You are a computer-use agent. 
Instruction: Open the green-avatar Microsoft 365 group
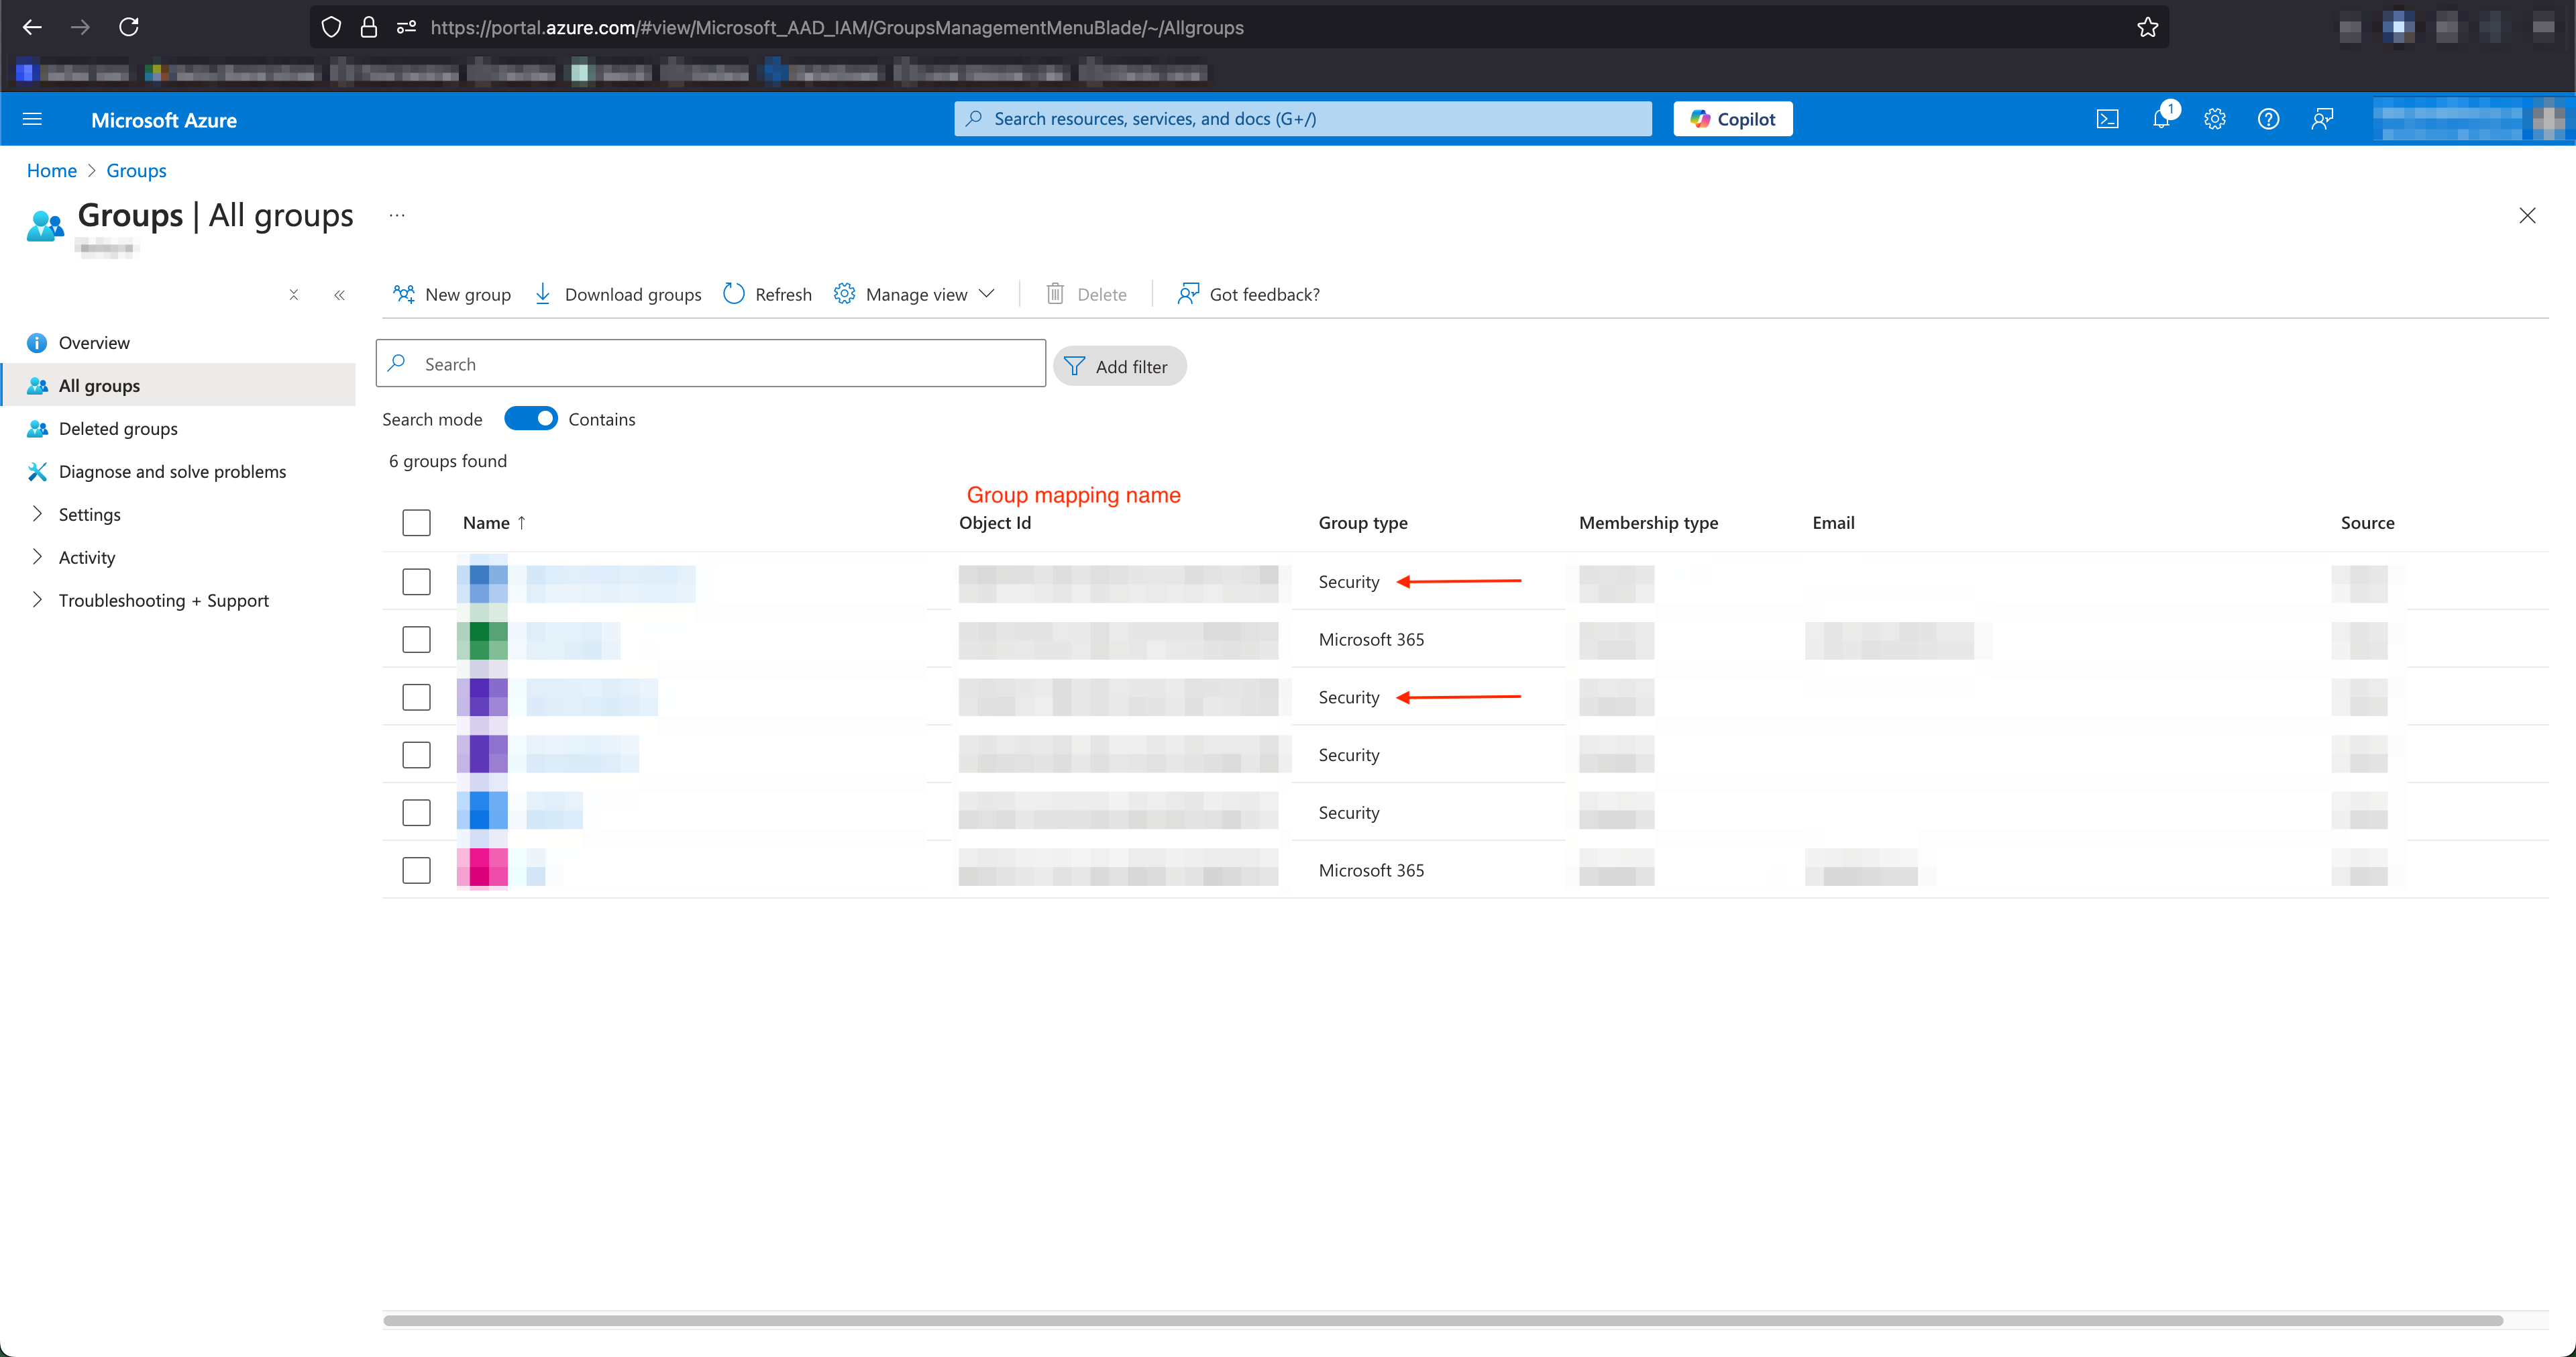click(572, 640)
